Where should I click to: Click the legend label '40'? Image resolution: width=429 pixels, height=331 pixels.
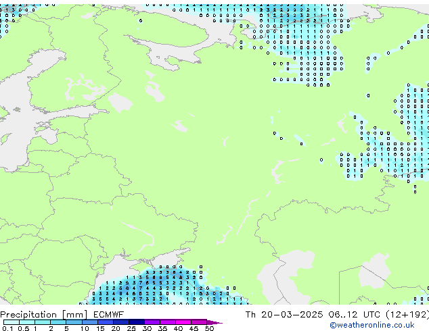coord(178,328)
